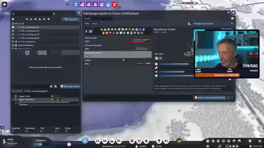Select Hagen Hafen stop in line
Viewport: 264px width, 148px height.
pyautogui.click(x=24, y=96)
